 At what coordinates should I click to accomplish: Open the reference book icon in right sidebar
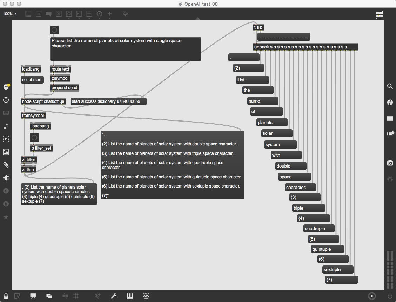[390, 118]
